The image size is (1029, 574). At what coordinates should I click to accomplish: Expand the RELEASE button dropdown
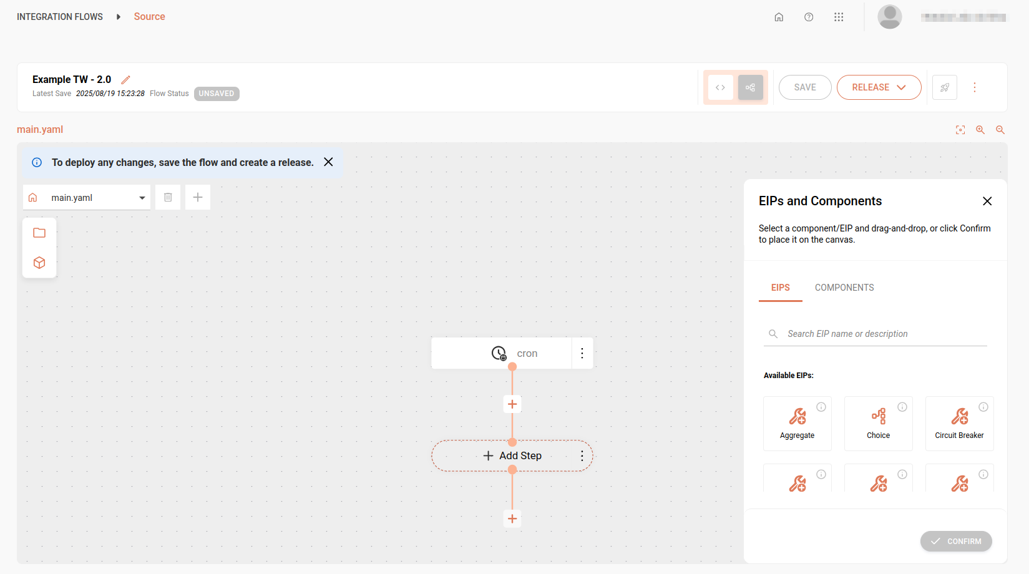902,87
